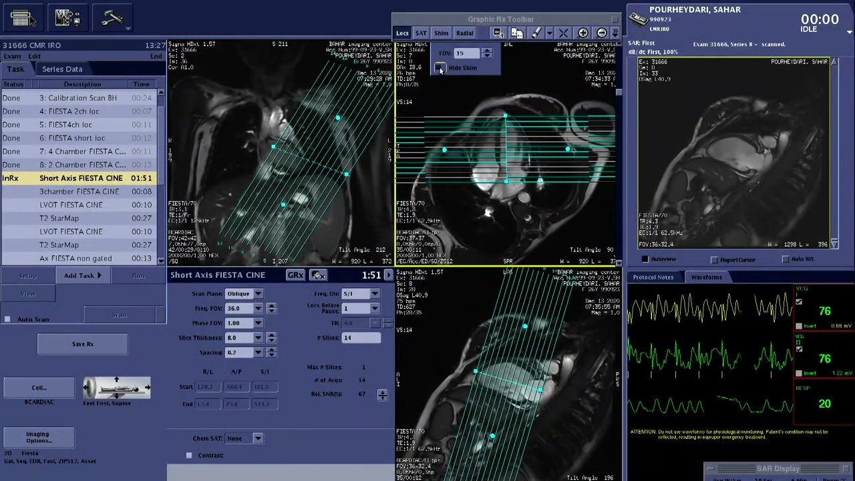Select the eraser tool in Graphic Rx Toolbar
The height and width of the screenshot is (481, 855).
tap(536, 32)
